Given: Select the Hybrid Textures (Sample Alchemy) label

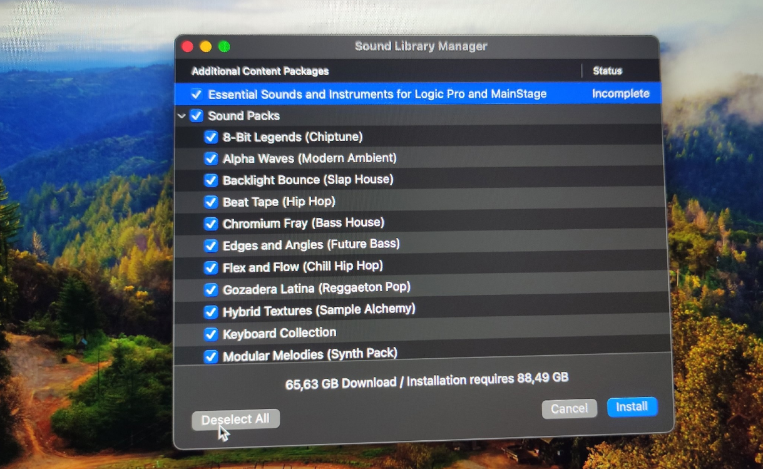Looking at the screenshot, I should point(319,310).
